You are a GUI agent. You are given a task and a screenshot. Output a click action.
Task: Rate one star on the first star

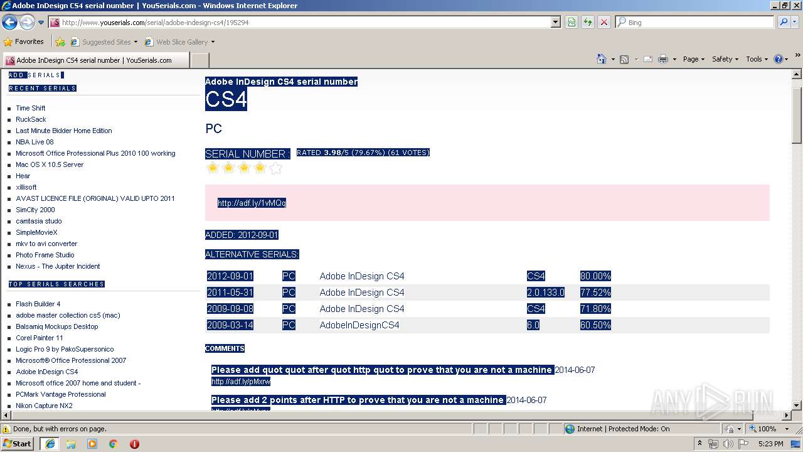[x=213, y=168]
